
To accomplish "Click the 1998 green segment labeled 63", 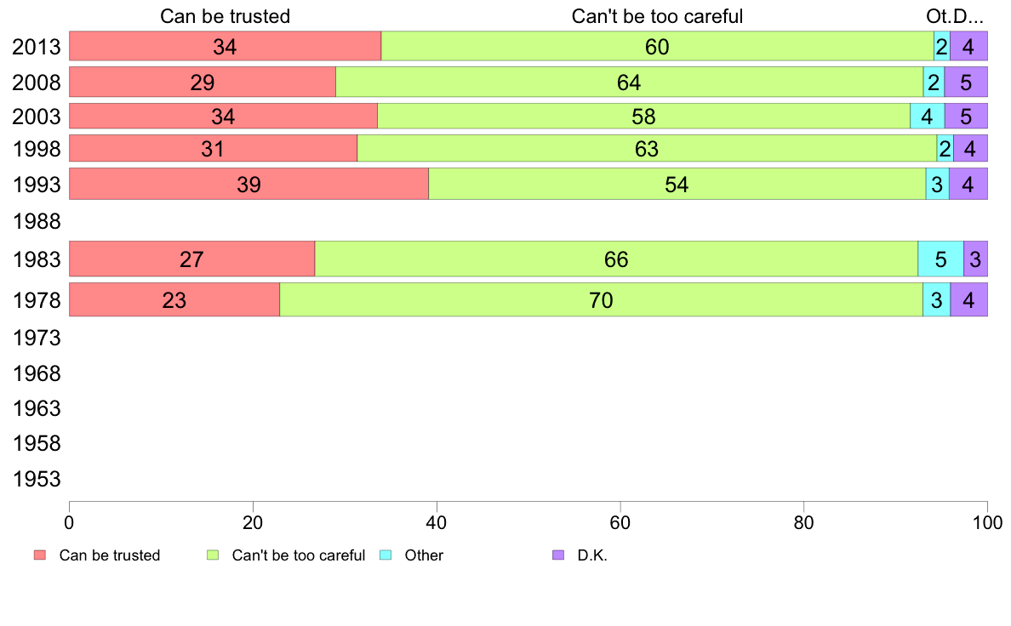I will tap(647, 150).
